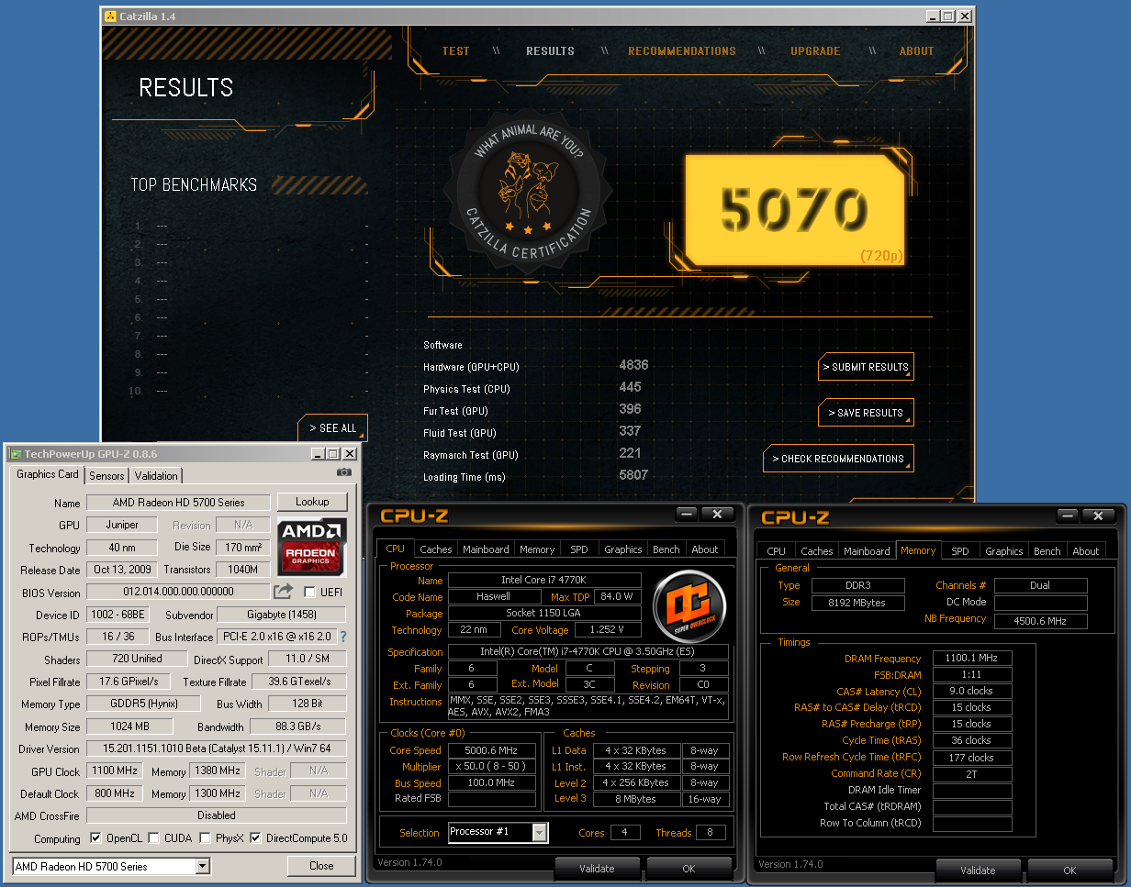Open Caches tab in CPU-Z CPU window
The image size is (1131, 887).
tap(435, 549)
